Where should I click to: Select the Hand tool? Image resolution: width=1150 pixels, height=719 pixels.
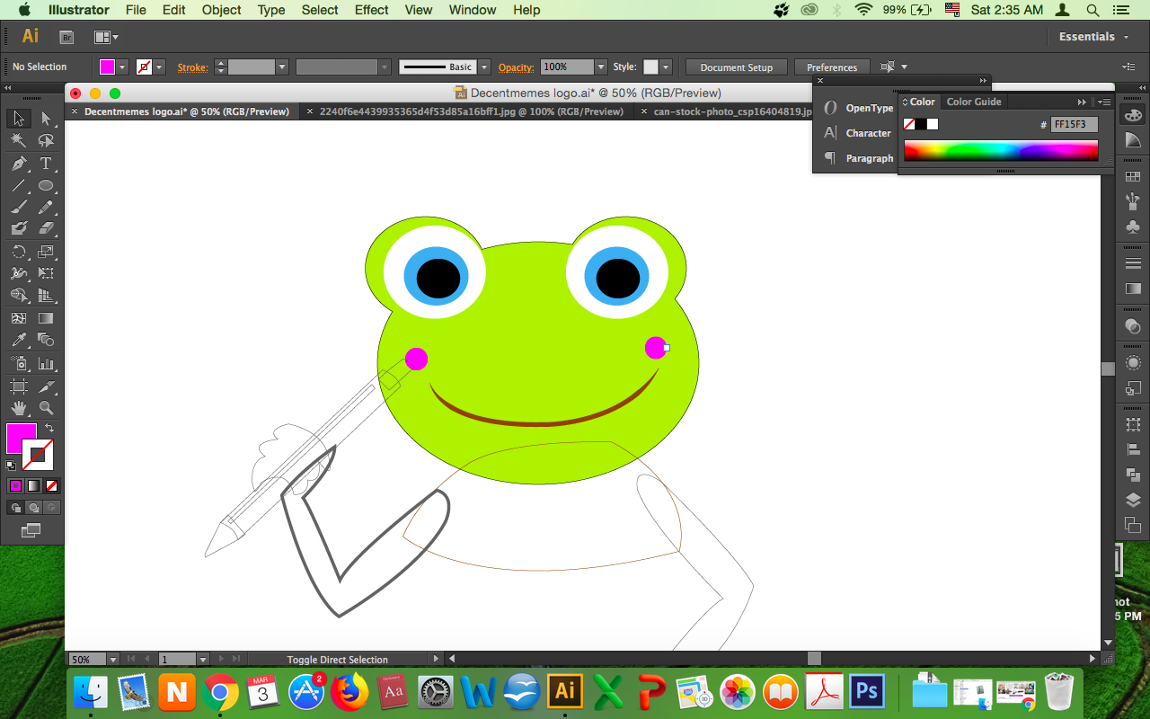click(x=19, y=409)
